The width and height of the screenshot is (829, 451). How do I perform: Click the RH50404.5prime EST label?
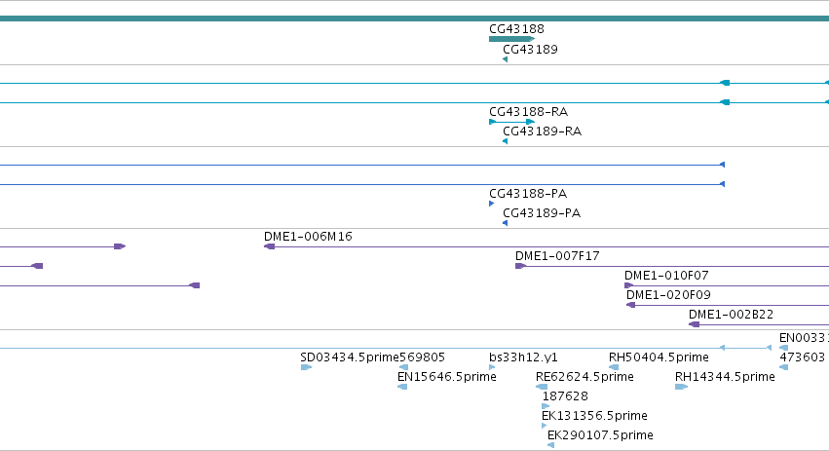[659, 357]
